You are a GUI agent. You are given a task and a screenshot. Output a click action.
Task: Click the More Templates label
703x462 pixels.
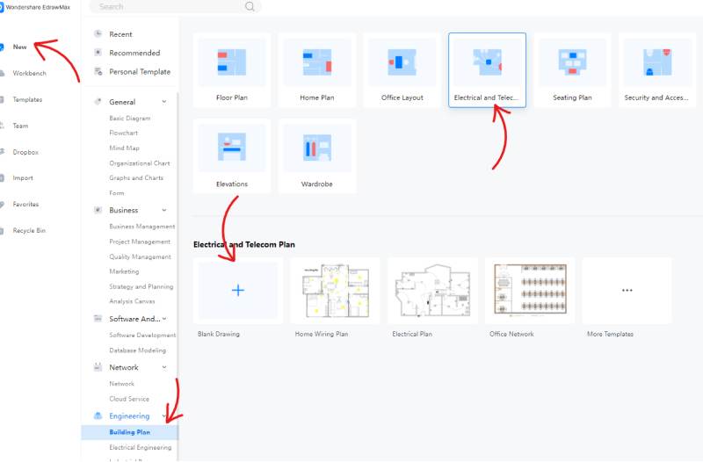pos(610,334)
